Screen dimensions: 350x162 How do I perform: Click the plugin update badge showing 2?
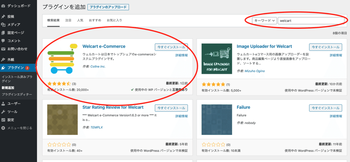point(27,68)
